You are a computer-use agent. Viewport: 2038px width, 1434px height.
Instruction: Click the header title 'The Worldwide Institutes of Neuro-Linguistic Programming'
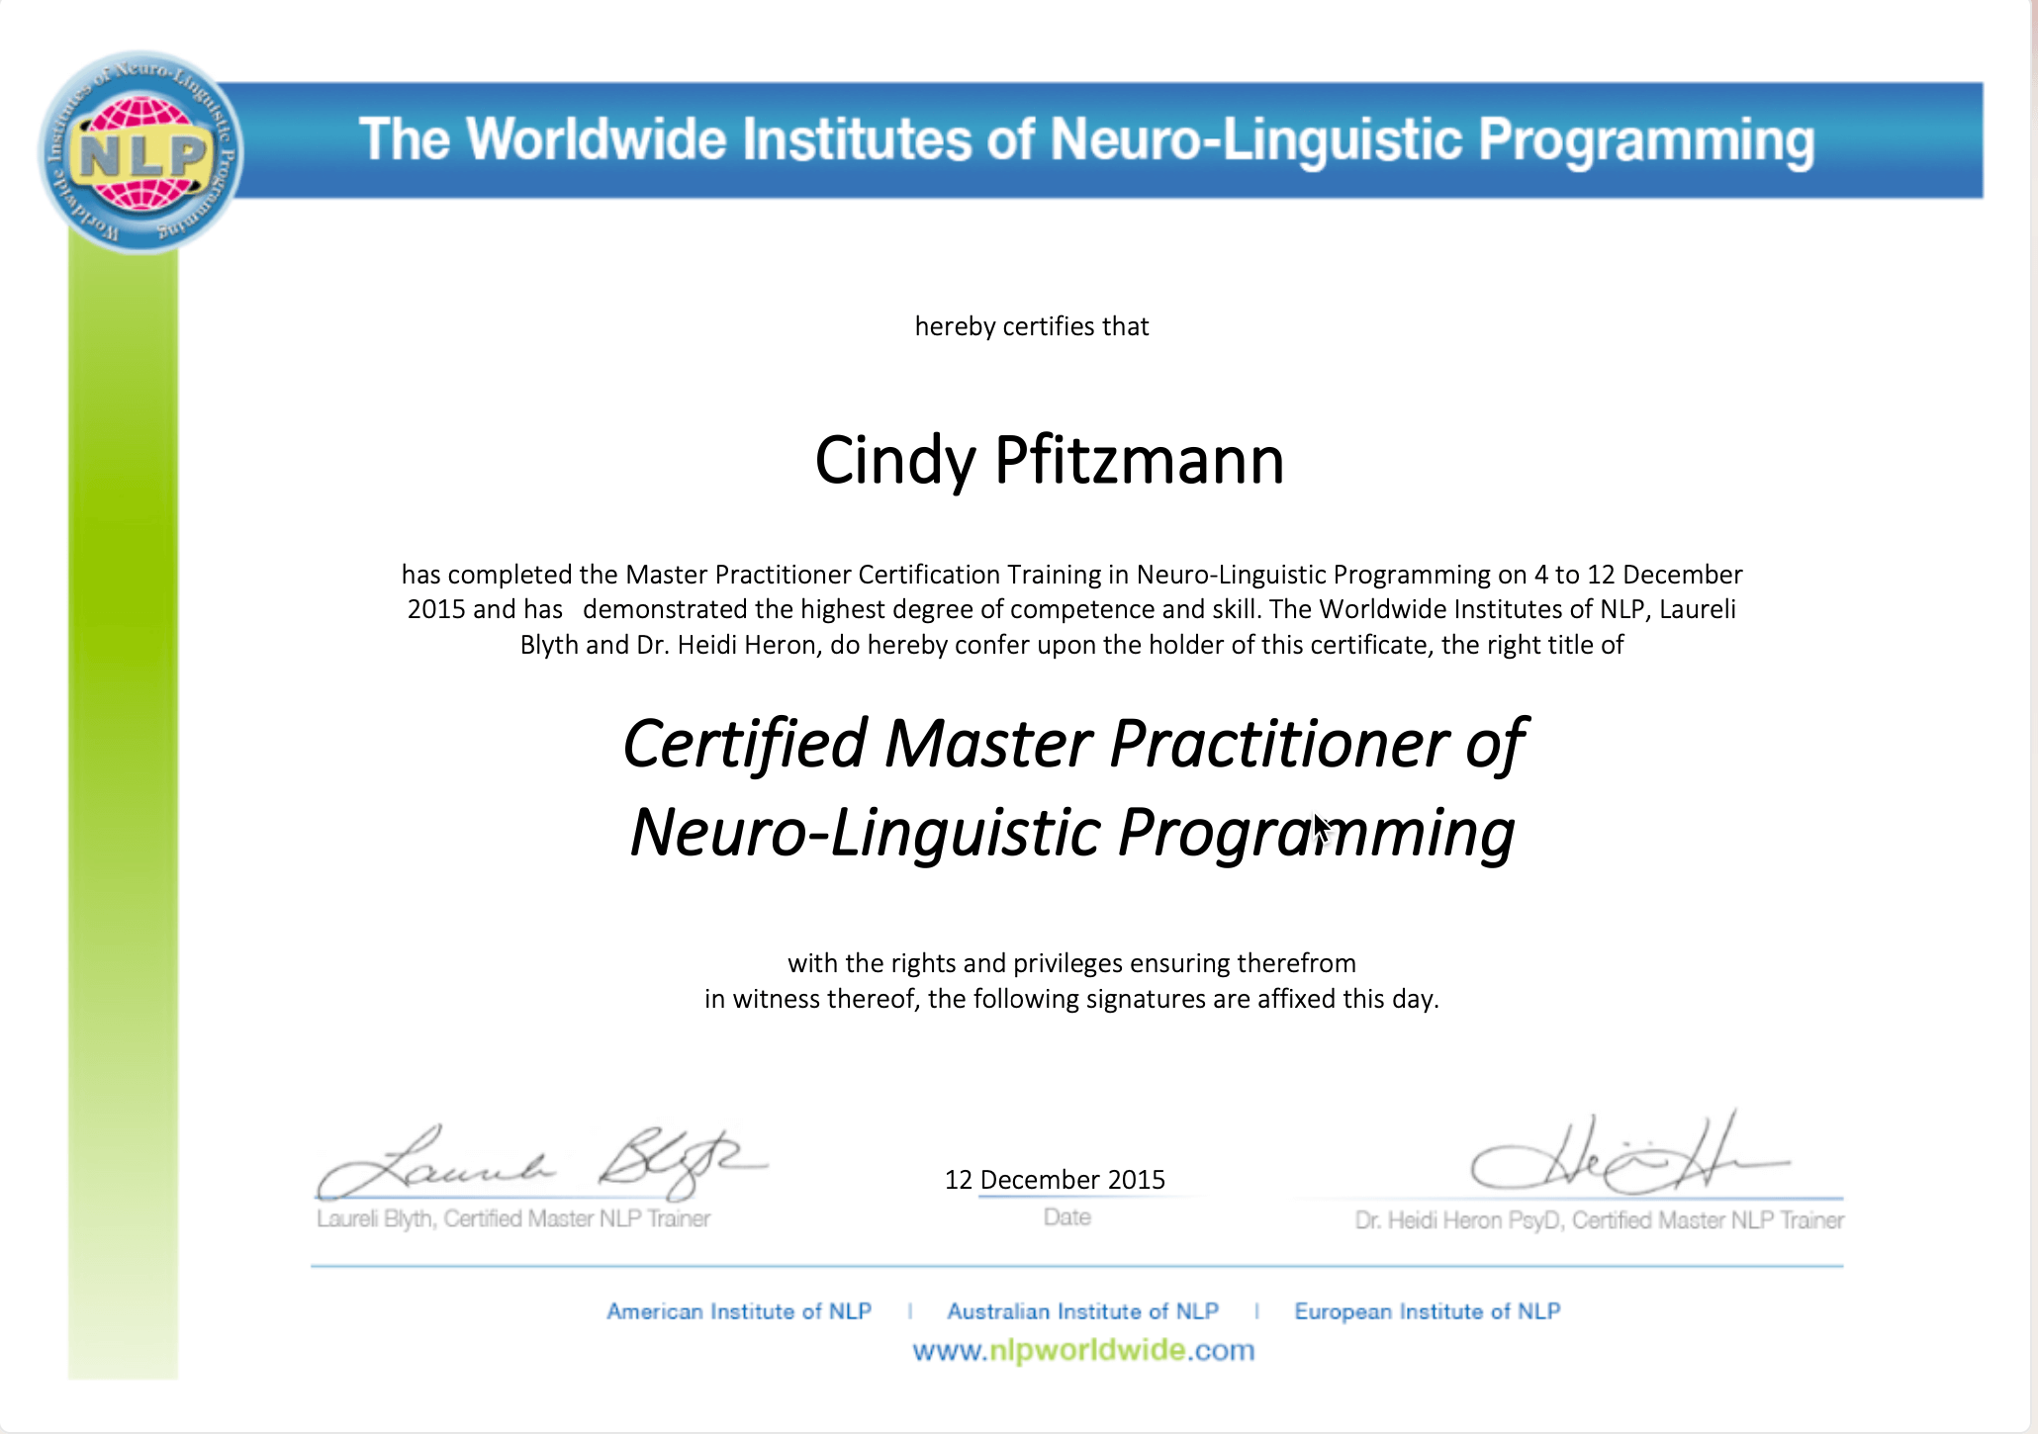(1086, 140)
